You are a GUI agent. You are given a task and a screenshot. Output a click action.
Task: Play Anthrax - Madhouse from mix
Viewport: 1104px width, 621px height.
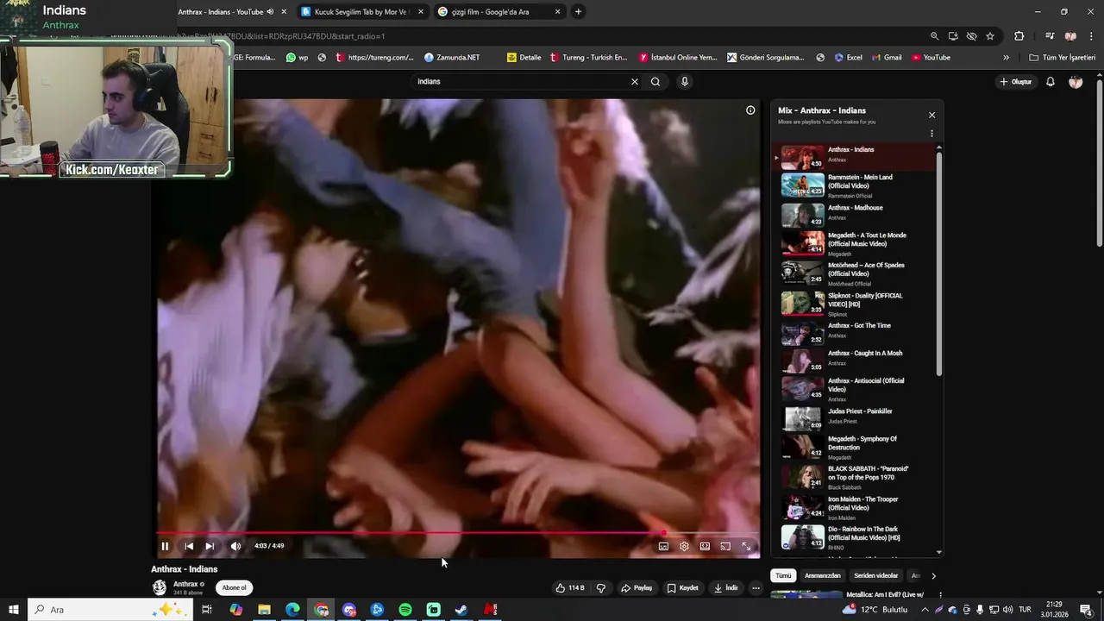click(854, 214)
